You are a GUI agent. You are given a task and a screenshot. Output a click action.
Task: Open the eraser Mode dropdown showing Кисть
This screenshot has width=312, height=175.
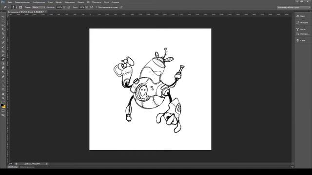pos(39,7)
